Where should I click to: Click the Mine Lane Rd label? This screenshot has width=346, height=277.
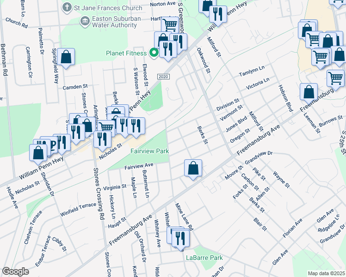click(x=184, y=217)
